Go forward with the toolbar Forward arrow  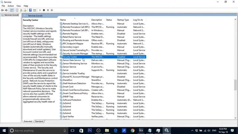click(6, 10)
